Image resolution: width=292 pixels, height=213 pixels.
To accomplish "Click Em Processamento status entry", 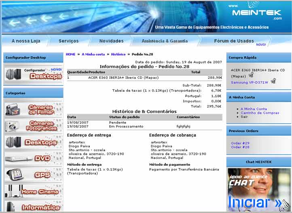I will click(x=126, y=127).
